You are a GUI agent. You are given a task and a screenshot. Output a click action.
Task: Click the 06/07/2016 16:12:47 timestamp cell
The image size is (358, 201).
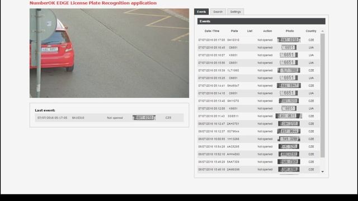211,124
